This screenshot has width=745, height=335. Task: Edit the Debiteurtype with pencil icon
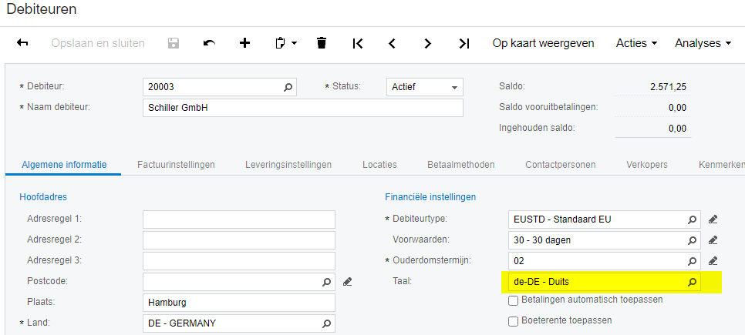pyautogui.click(x=713, y=219)
